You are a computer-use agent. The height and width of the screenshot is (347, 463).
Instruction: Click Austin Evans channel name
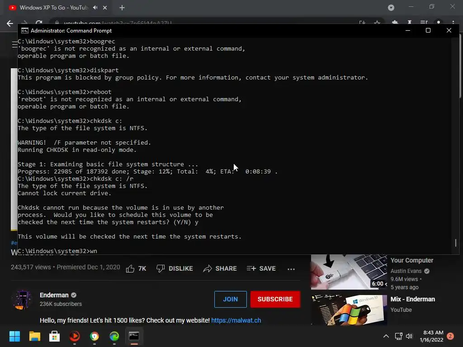[406, 271]
